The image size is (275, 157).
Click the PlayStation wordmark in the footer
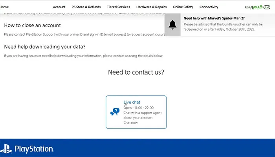(34, 149)
